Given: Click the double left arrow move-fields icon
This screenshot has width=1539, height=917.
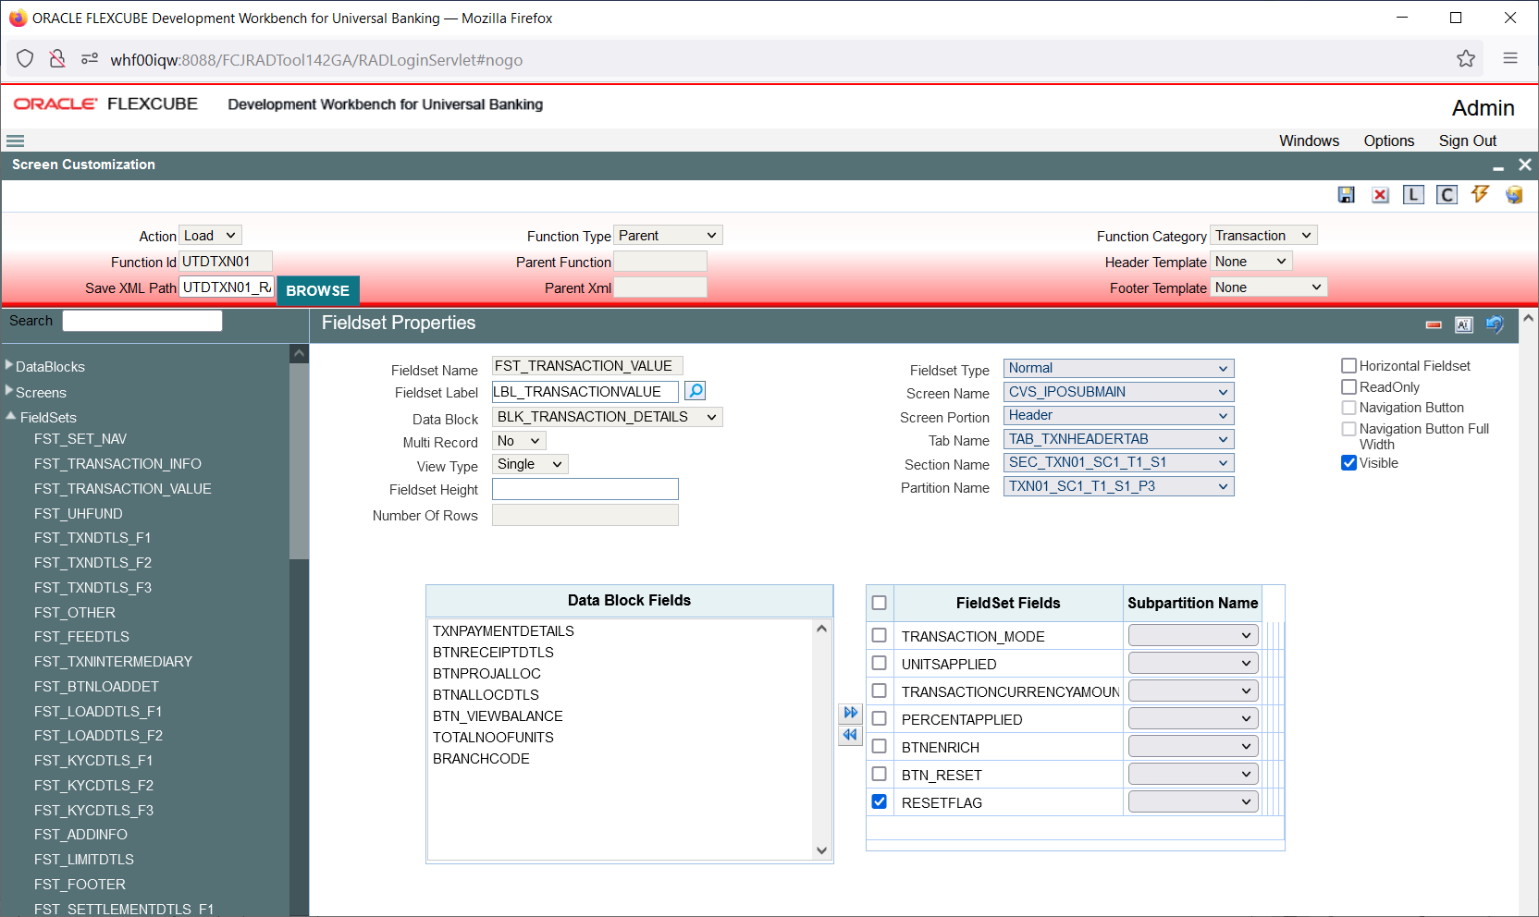Looking at the screenshot, I should [851, 735].
